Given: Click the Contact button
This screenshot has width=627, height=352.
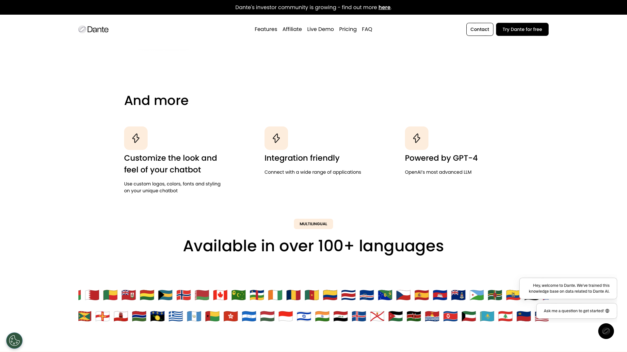Looking at the screenshot, I should pyautogui.click(x=480, y=29).
